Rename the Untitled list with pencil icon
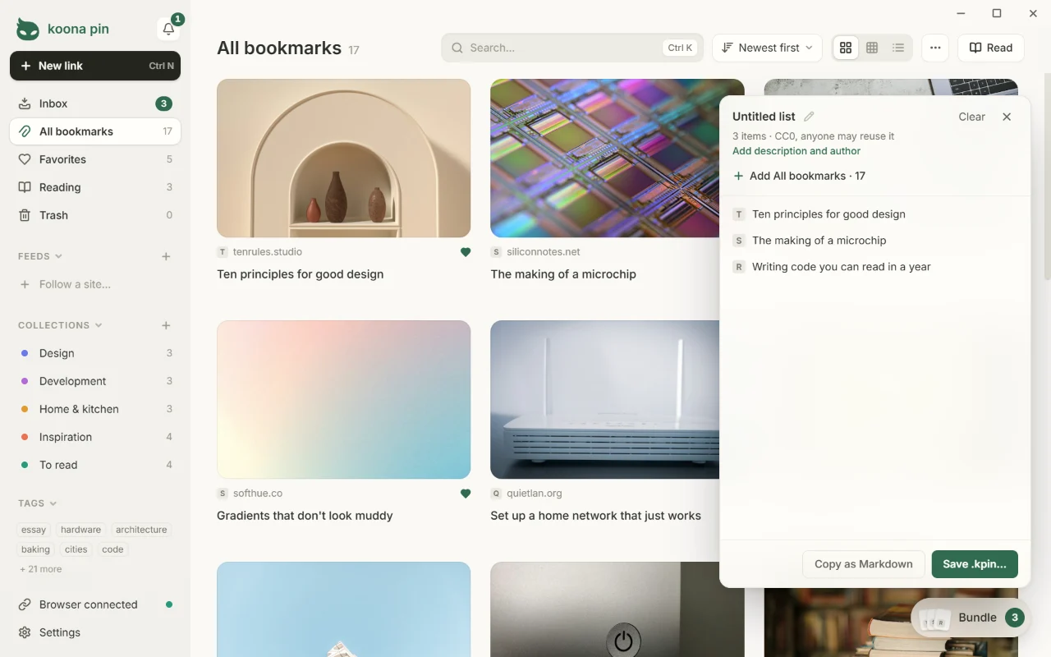This screenshot has width=1051, height=657. click(809, 117)
